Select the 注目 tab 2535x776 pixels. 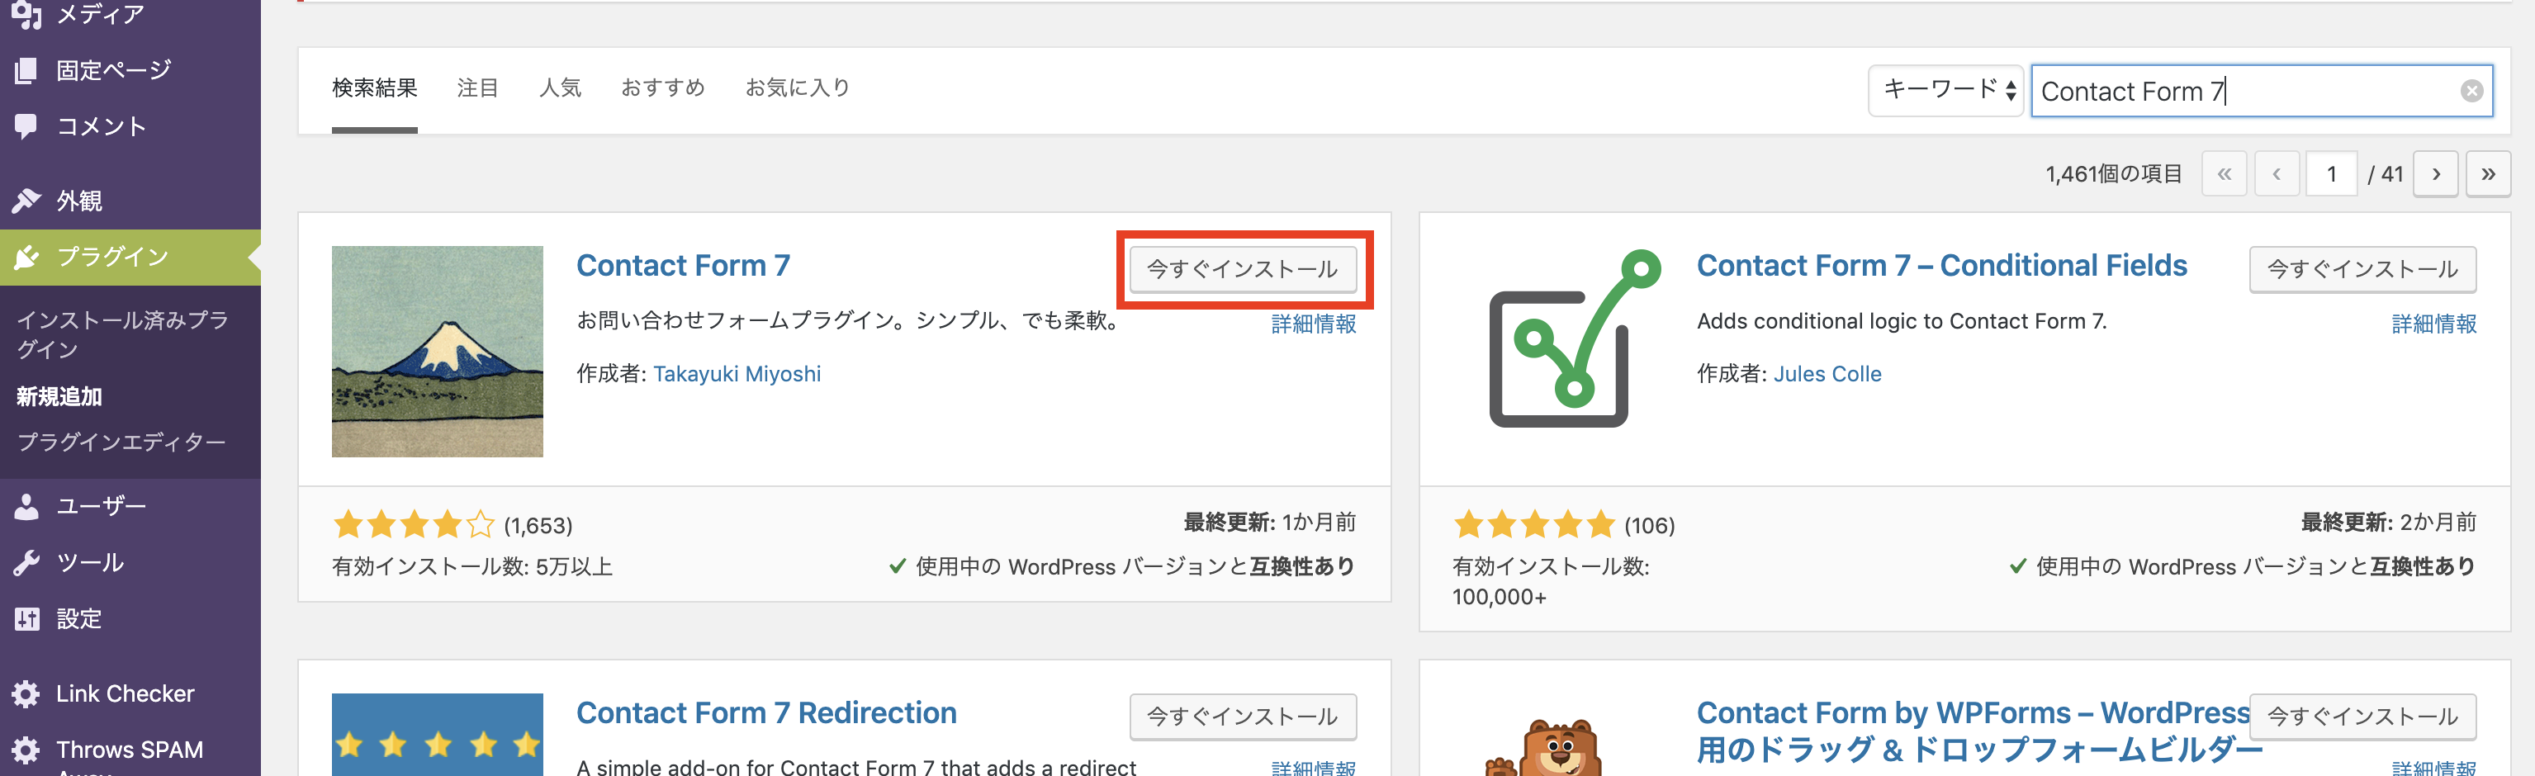(477, 88)
